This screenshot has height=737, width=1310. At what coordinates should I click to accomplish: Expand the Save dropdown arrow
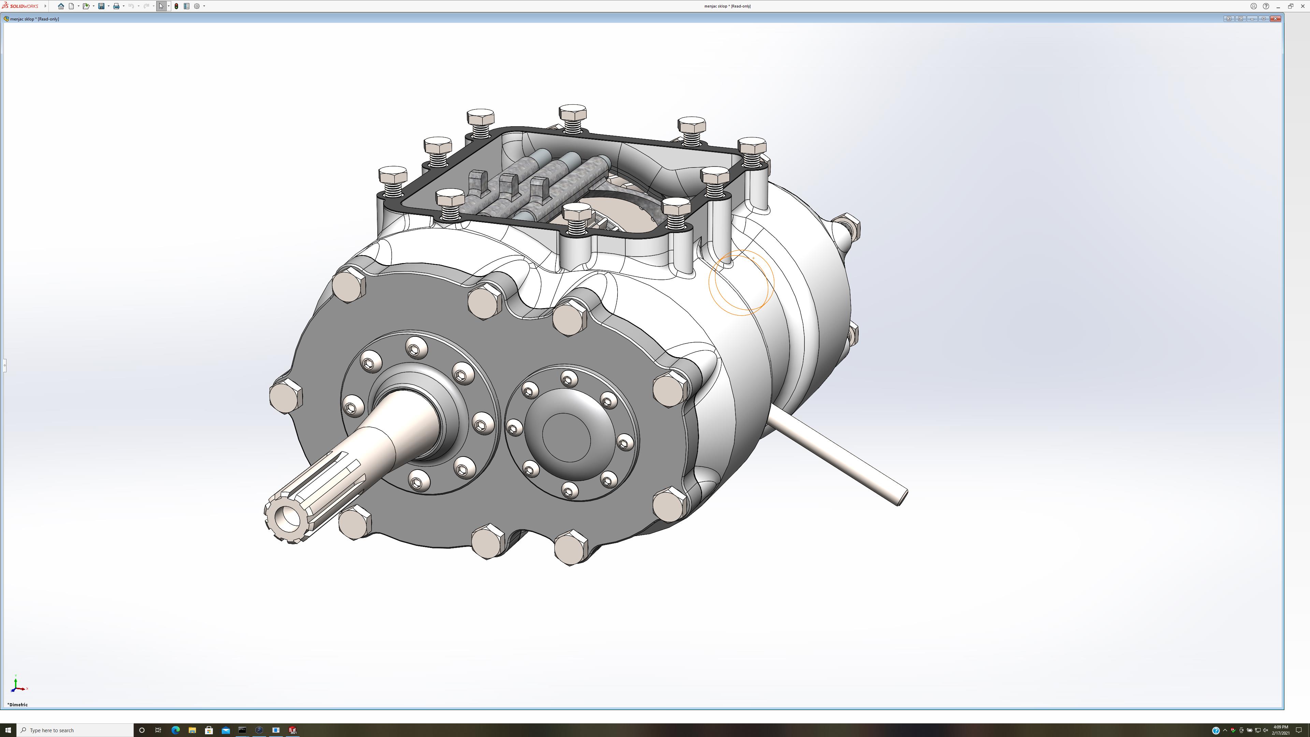coord(108,6)
